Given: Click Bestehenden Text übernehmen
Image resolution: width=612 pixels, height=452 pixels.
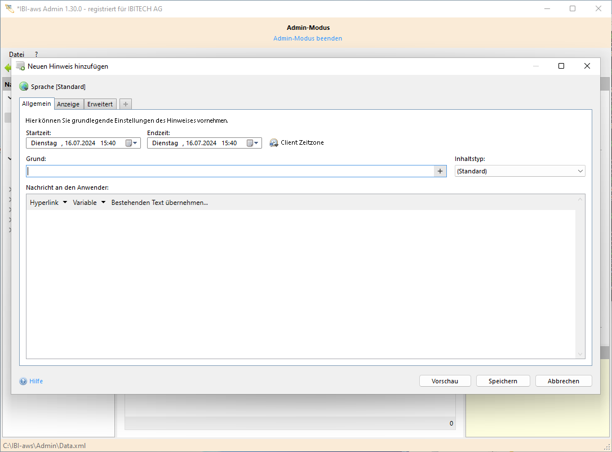Looking at the screenshot, I should (159, 203).
